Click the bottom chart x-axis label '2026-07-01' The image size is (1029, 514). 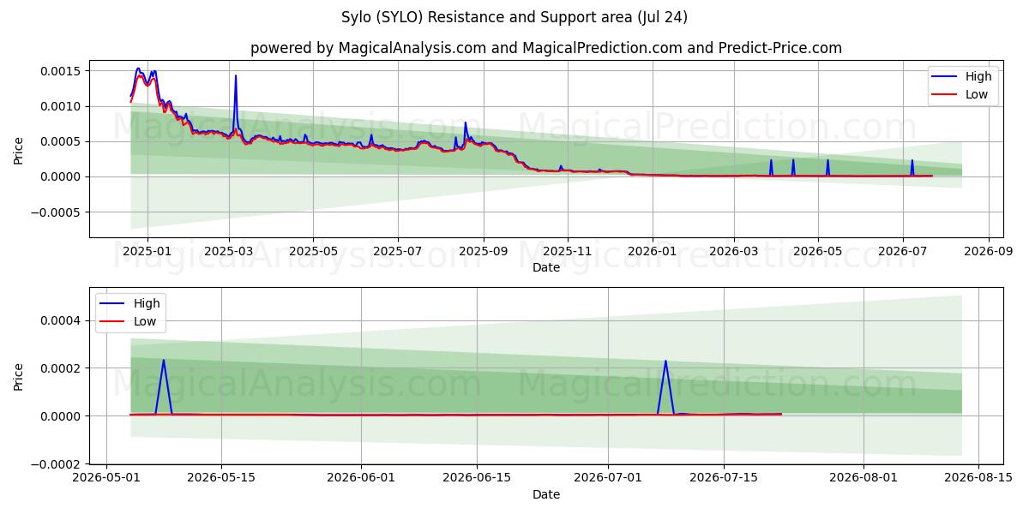[608, 479]
